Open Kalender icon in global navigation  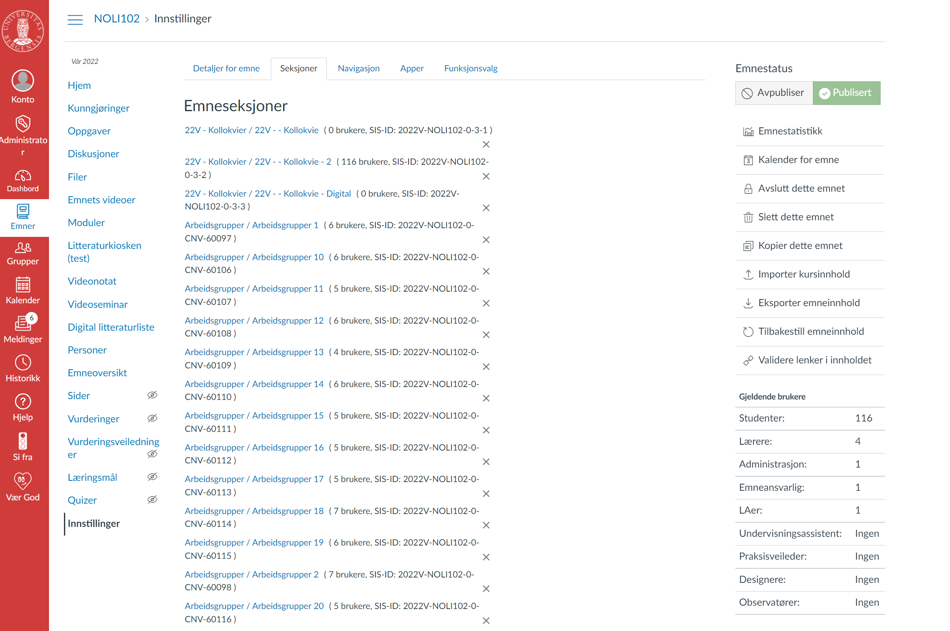(x=23, y=285)
